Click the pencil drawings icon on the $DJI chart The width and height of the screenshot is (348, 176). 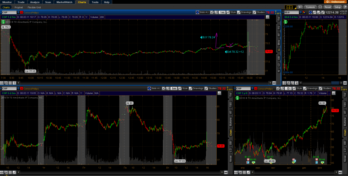tap(319, 12)
